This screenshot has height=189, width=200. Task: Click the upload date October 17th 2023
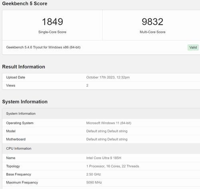[x=108, y=77]
